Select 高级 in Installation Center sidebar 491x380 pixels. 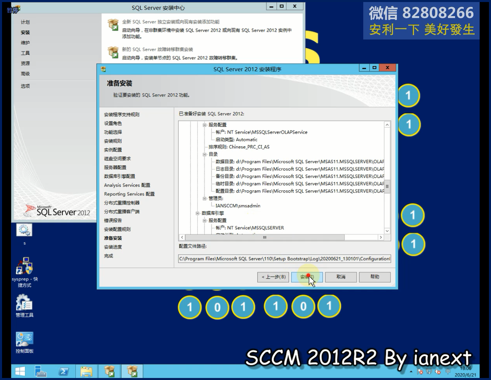25,74
